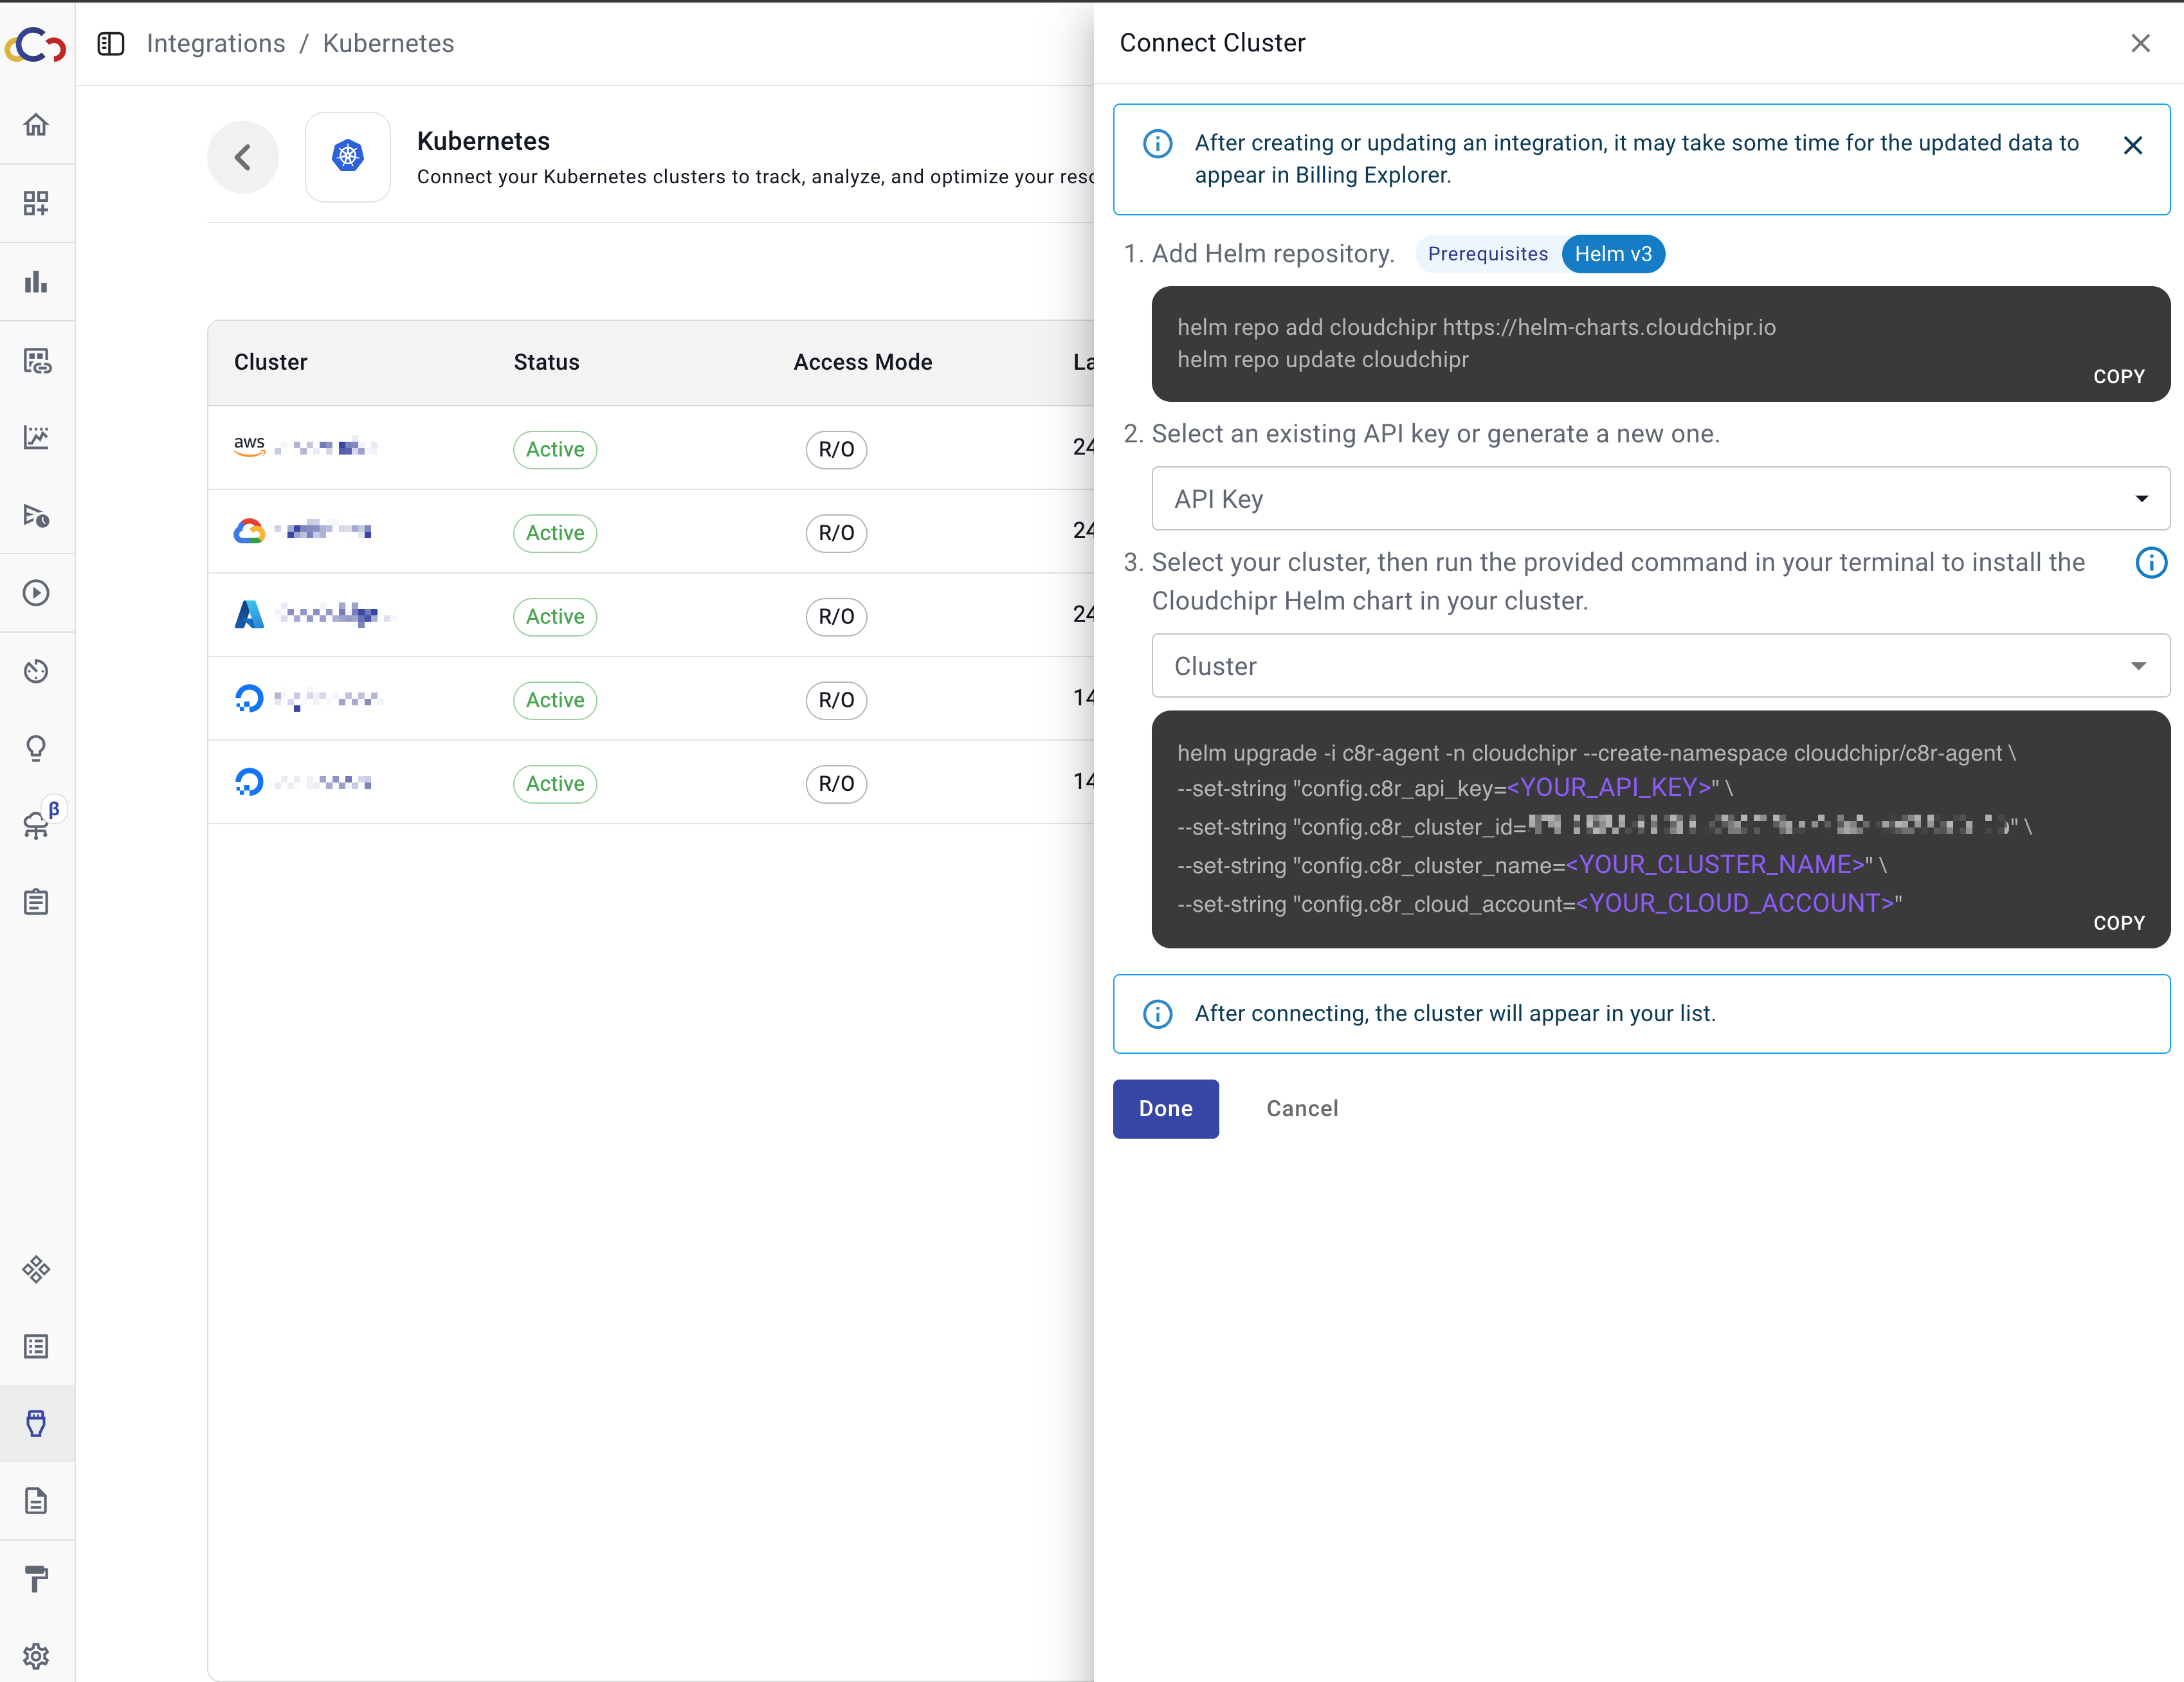Click the Kubernetes breadcrumb item

pos(388,44)
